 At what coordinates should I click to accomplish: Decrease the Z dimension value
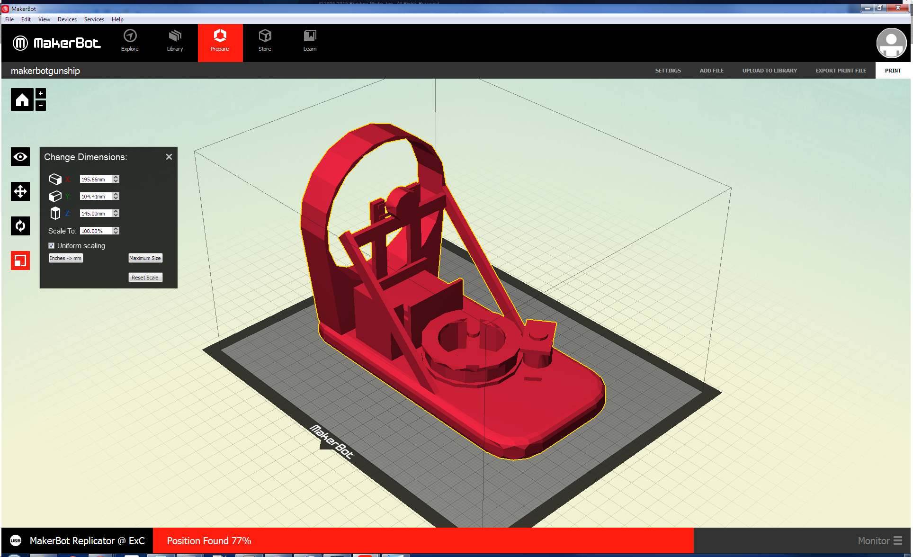click(x=116, y=215)
